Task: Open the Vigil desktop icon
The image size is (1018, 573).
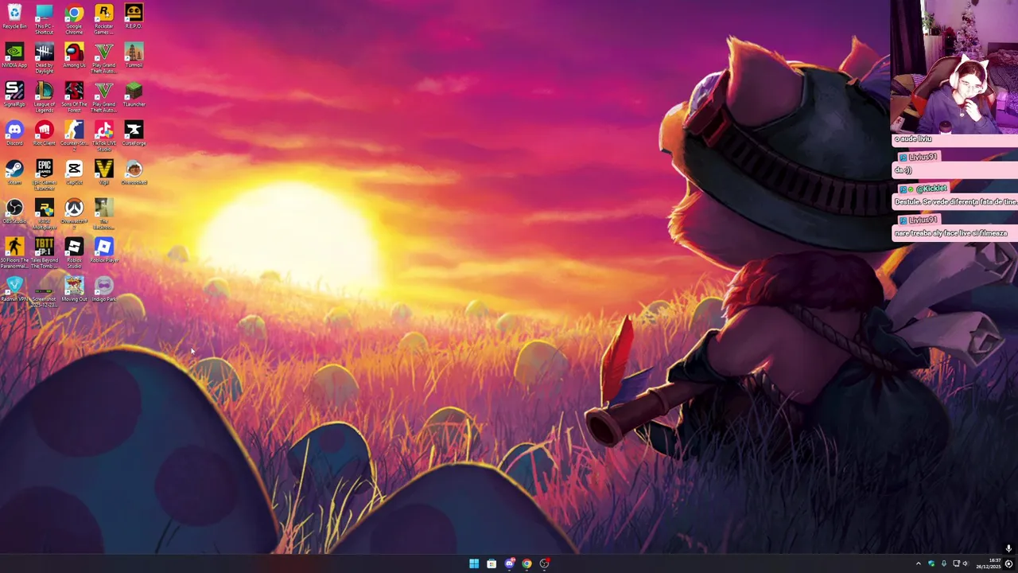Action: click(x=103, y=173)
